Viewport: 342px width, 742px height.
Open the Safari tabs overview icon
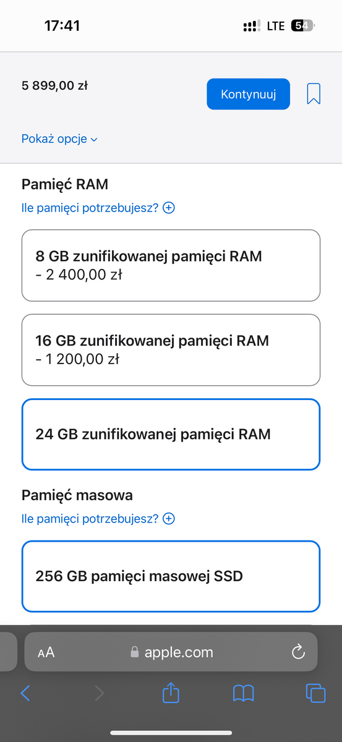tap(315, 693)
